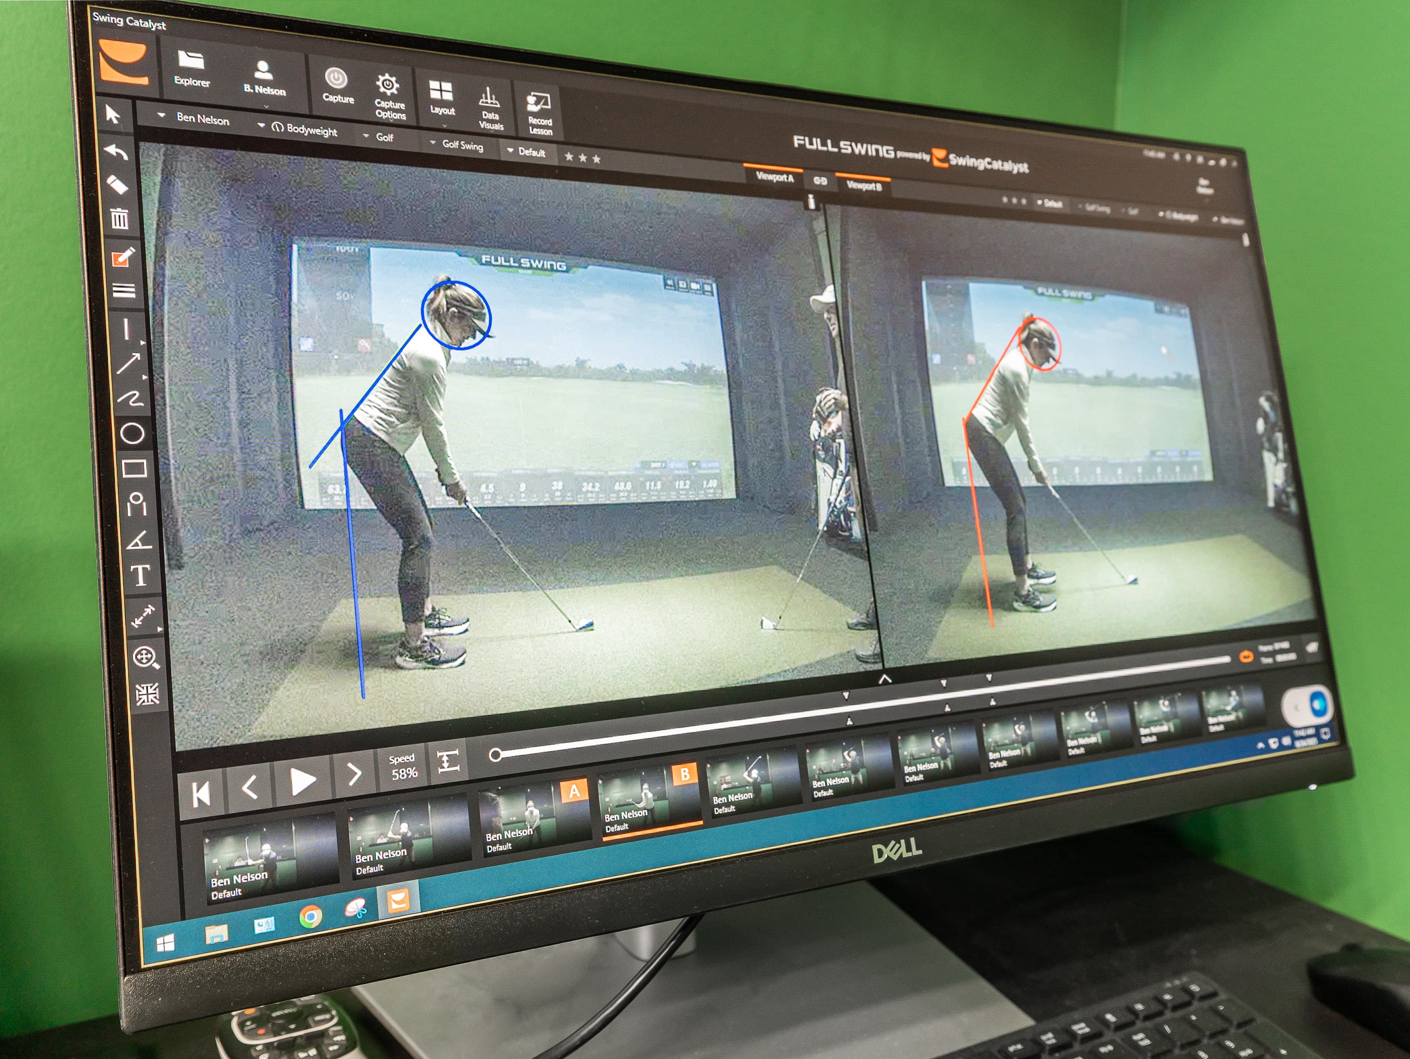Image resolution: width=1410 pixels, height=1059 pixels.
Task: Select the text T tool
Action: pos(140,576)
